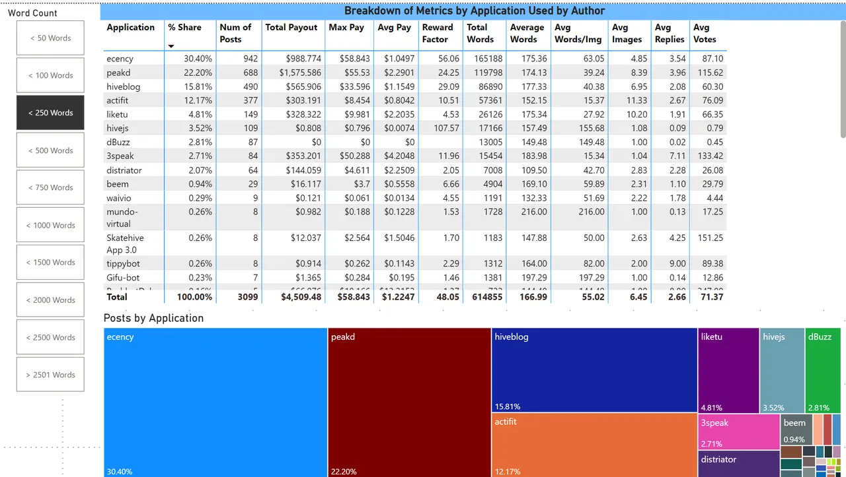Image resolution: width=846 pixels, height=477 pixels.
Task: Click the Skatehive App 3.0 row name
Action: tap(125, 243)
